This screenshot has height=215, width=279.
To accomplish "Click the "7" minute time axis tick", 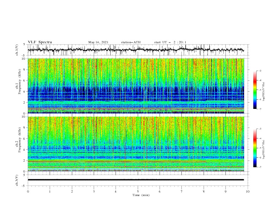I will click(182, 191).
